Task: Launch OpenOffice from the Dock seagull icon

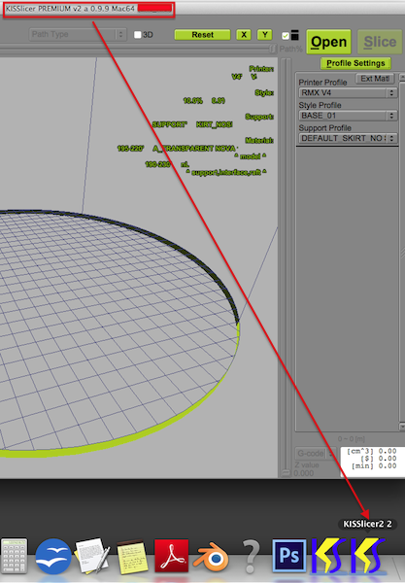Action: point(53,556)
